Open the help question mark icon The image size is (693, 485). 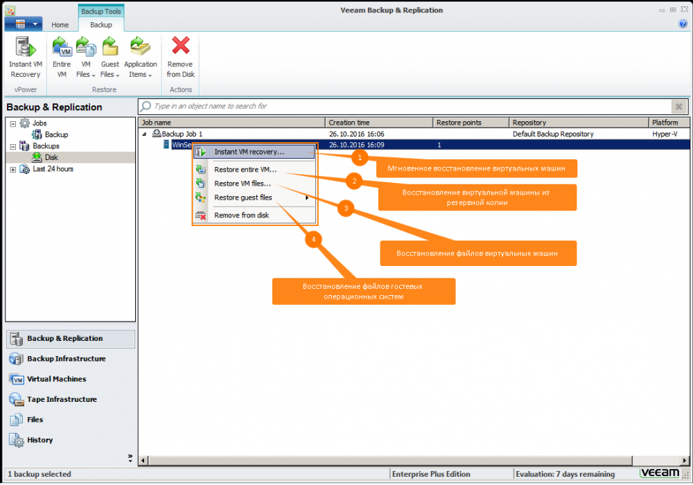pos(683,24)
